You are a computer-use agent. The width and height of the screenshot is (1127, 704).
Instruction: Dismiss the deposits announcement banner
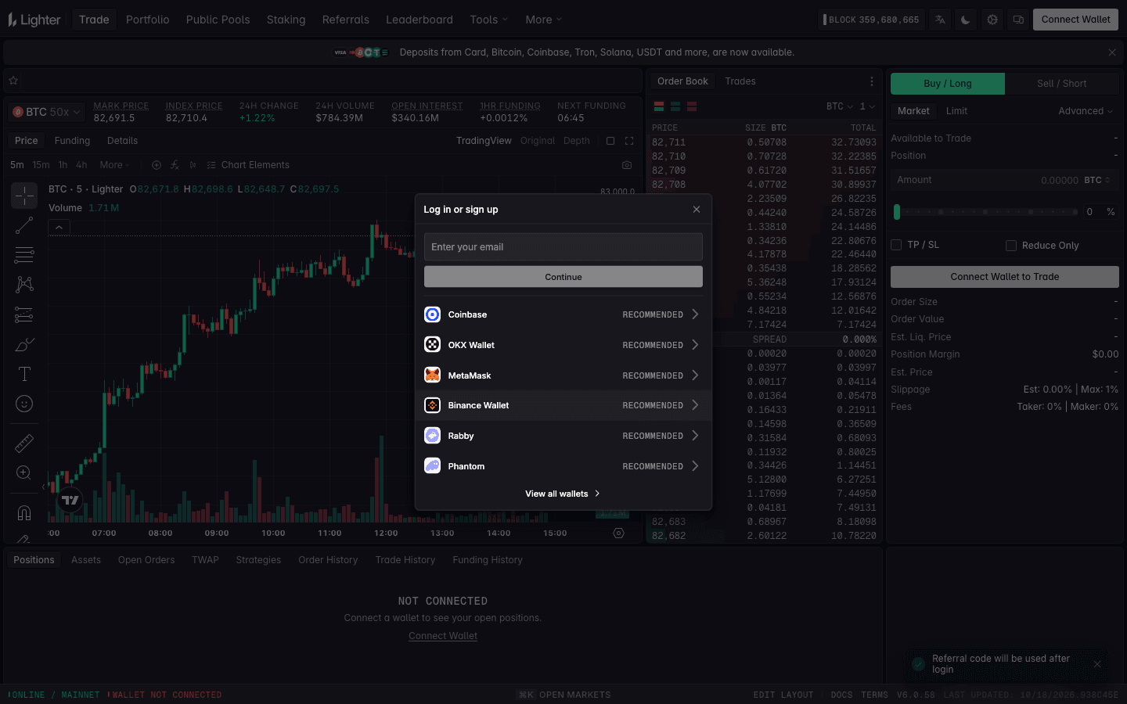tap(1112, 52)
